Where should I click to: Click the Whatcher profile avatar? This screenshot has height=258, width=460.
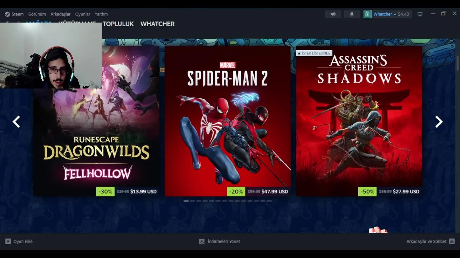click(x=367, y=14)
